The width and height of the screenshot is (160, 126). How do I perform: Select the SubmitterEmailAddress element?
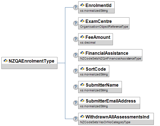tap(109, 103)
